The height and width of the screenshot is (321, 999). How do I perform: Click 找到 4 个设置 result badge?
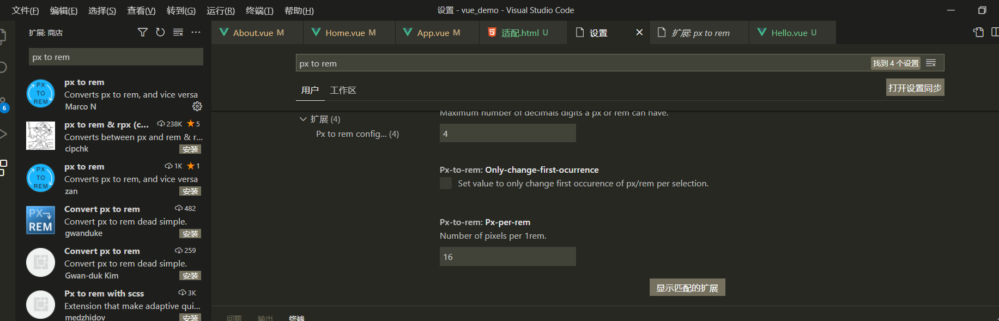(895, 63)
